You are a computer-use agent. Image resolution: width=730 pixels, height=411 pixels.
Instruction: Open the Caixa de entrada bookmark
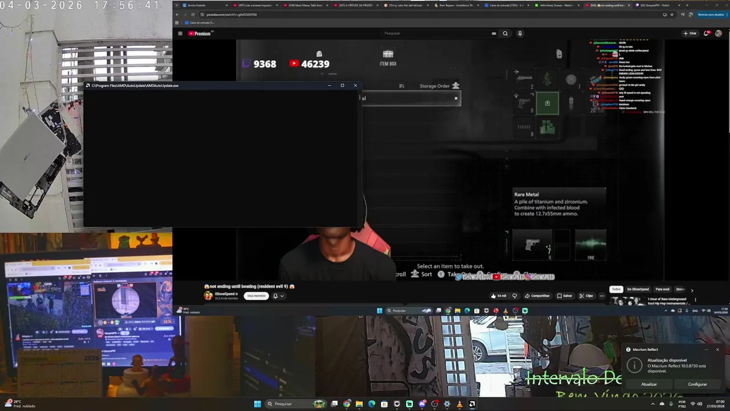click(200, 23)
